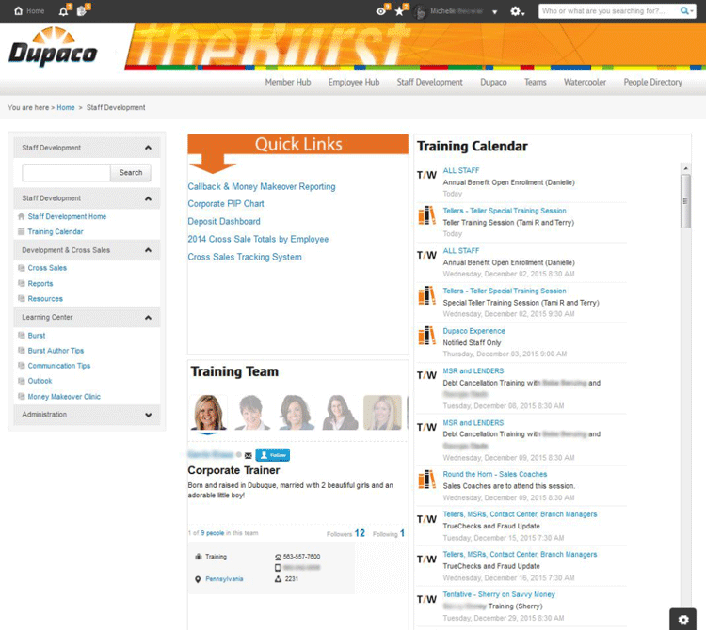Click the envelope icon to email the trainer

tap(249, 455)
